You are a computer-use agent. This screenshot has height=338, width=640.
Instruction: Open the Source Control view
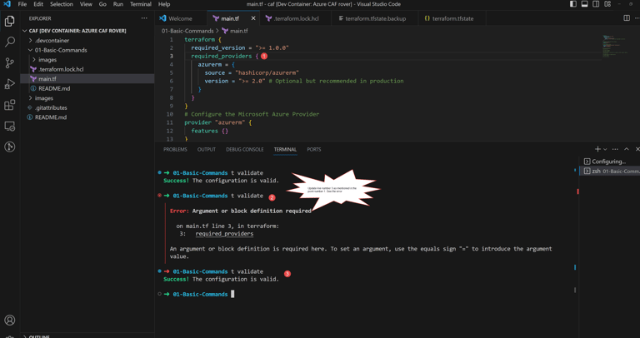(10, 62)
